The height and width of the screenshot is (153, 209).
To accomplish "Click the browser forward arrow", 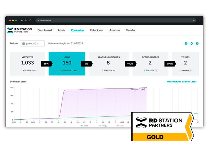I will [x=25, y=20].
